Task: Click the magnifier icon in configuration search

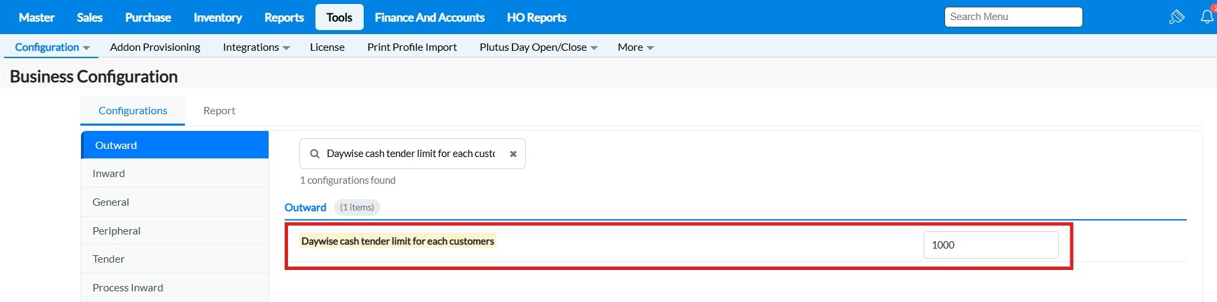Action: coord(315,154)
